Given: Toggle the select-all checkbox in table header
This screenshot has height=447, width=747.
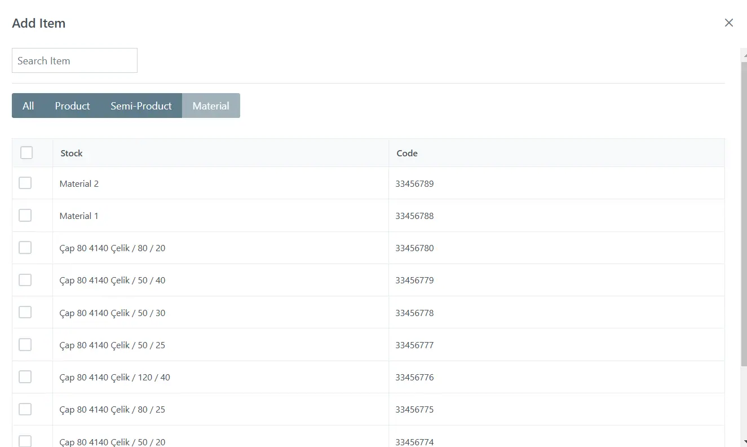Looking at the screenshot, I should (x=26, y=152).
